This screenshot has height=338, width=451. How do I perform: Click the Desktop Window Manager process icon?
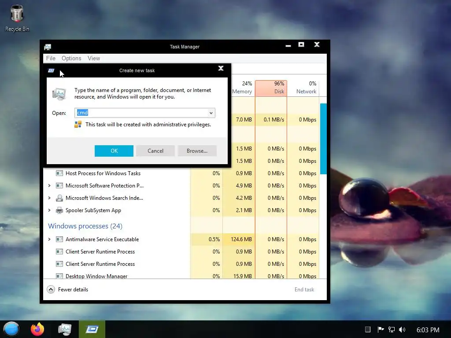[59, 276]
